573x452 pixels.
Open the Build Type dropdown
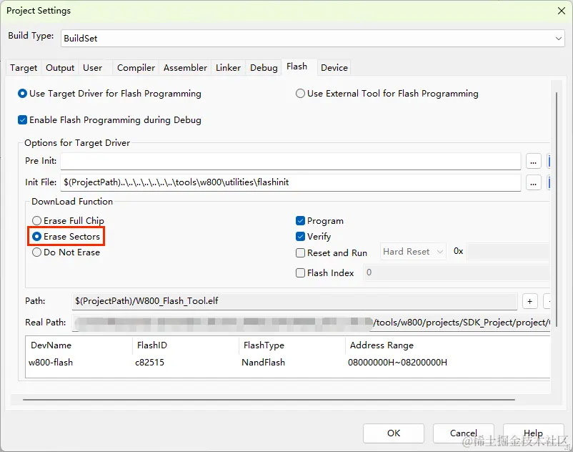click(312, 38)
